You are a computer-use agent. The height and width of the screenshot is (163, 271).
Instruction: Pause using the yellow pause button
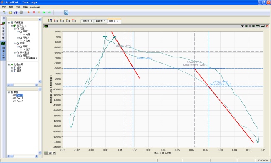pos(39,12)
